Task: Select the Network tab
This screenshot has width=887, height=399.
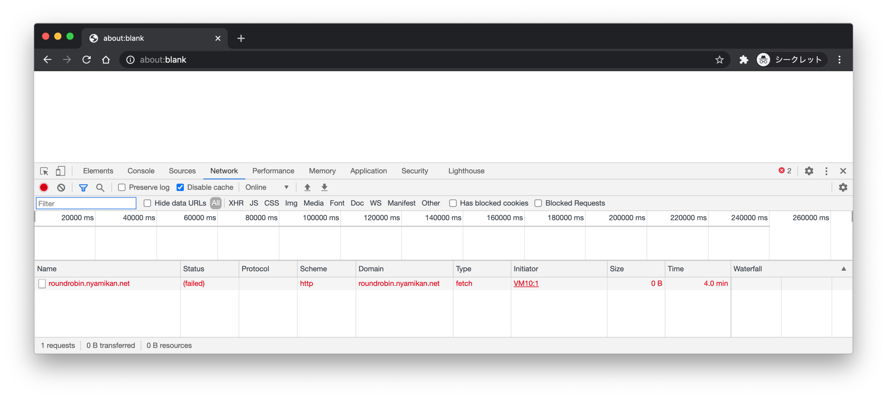Action: [x=224, y=171]
